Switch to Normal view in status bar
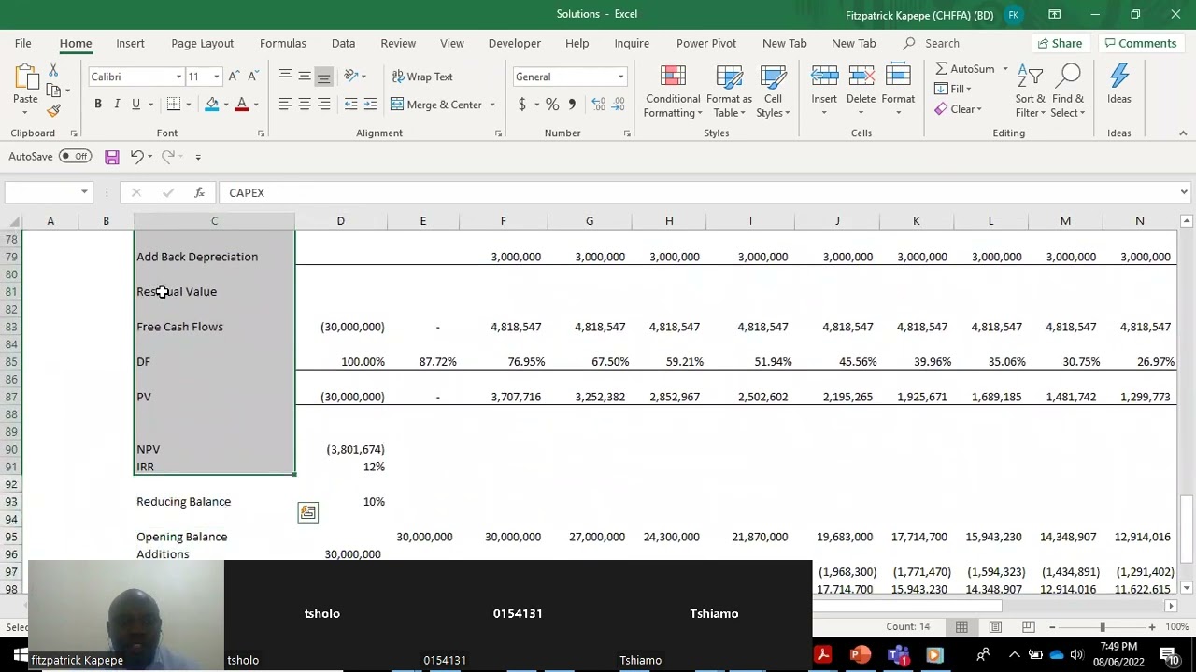This screenshot has width=1196, height=672. point(961,627)
